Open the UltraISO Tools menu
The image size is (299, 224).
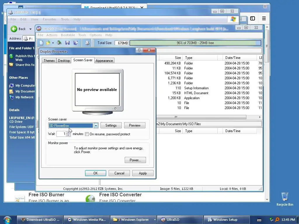[82, 35]
